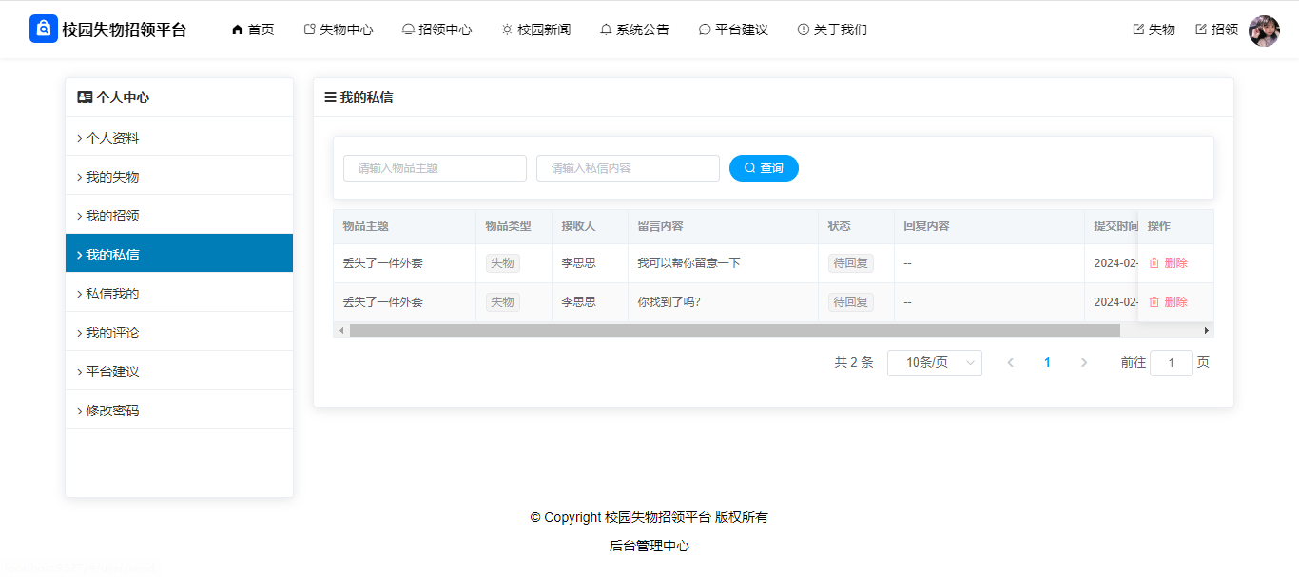
Task: Open the user avatar in header
Action: tap(1264, 30)
